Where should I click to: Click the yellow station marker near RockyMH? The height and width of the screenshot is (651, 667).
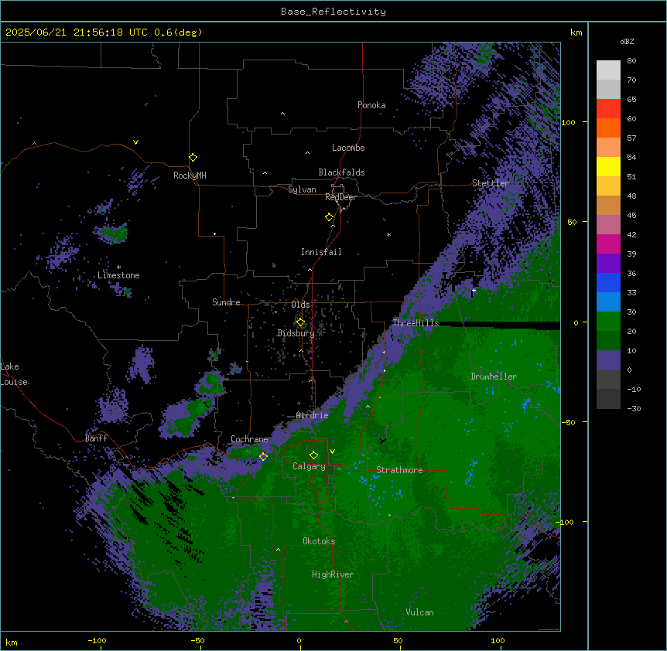pyautogui.click(x=193, y=158)
